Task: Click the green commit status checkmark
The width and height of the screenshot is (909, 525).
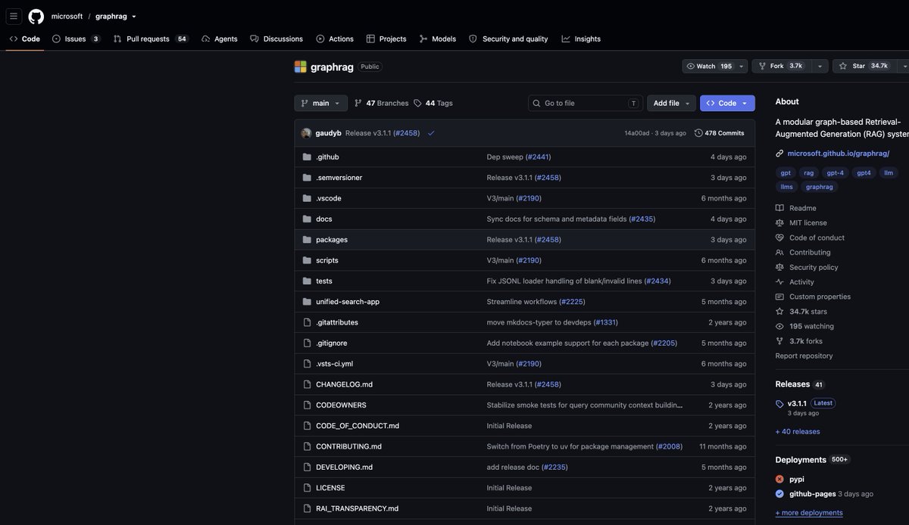Action: pos(431,133)
